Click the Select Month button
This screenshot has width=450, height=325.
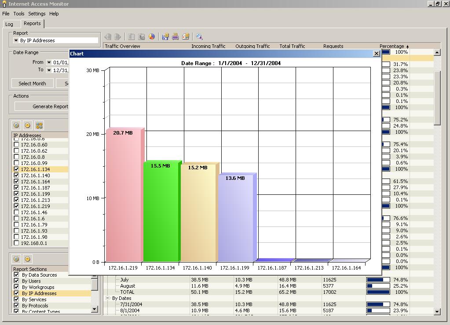click(x=33, y=84)
